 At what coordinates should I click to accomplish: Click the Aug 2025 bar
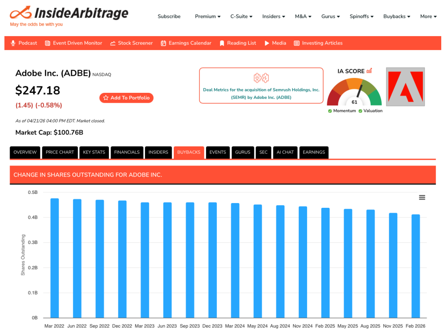[x=370, y=264]
